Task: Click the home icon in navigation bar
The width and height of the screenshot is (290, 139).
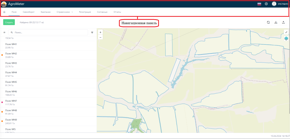Action: (4, 12)
